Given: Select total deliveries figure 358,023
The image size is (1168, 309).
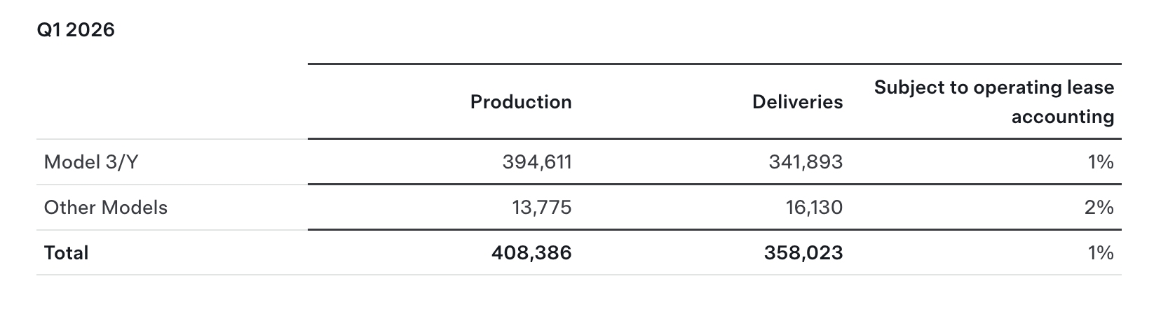Looking at the screenshot, I should click(803, 252).
